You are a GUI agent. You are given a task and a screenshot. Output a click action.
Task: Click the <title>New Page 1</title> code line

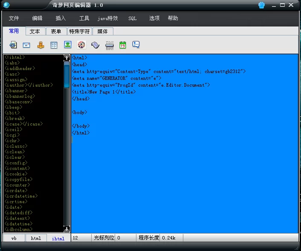click(x=104, y=92)
